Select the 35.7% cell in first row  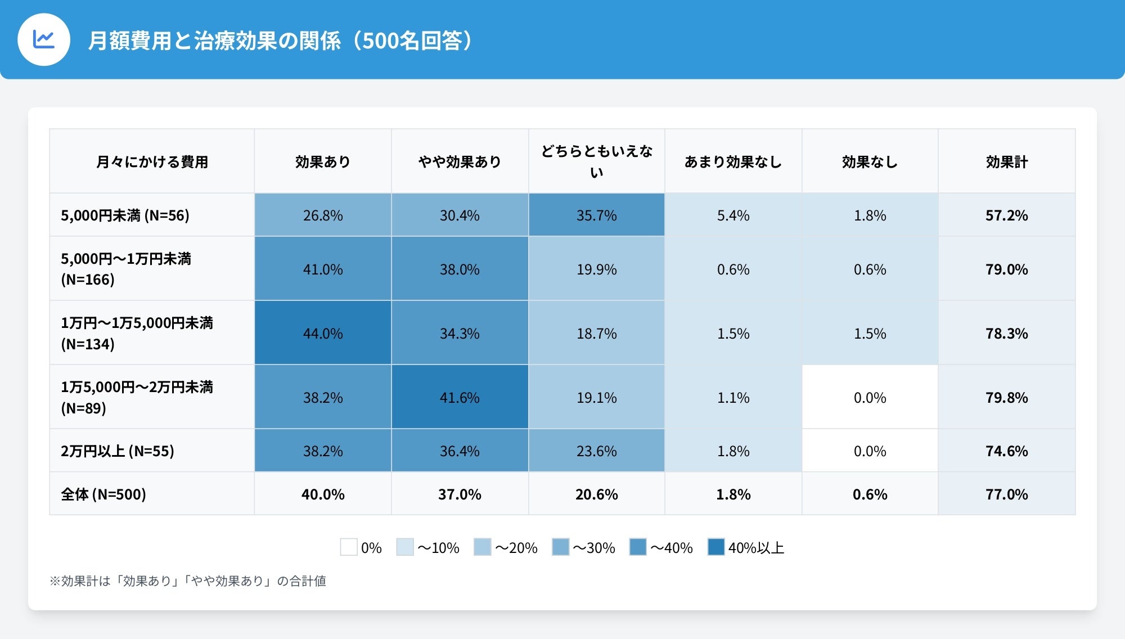tap(597, 215)
